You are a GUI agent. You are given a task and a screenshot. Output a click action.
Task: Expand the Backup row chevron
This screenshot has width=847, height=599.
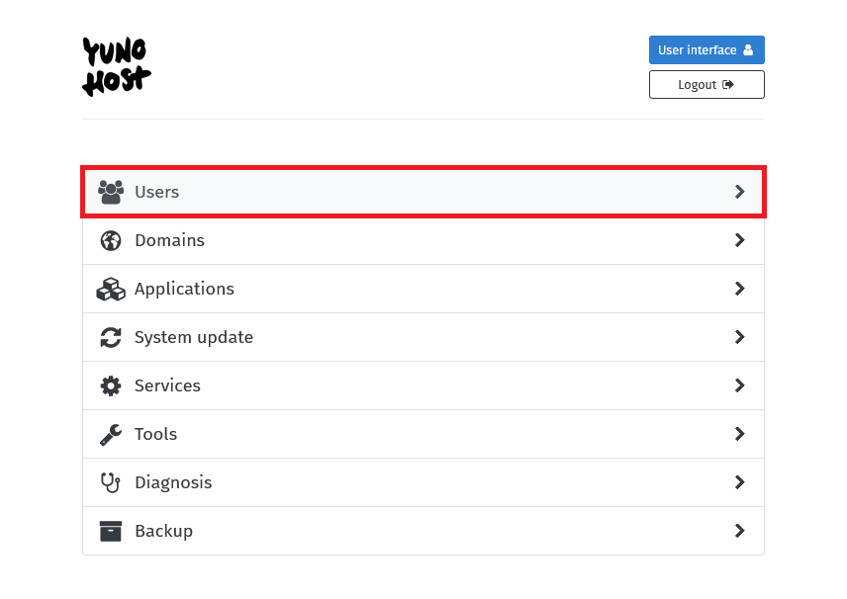point(740,531)
